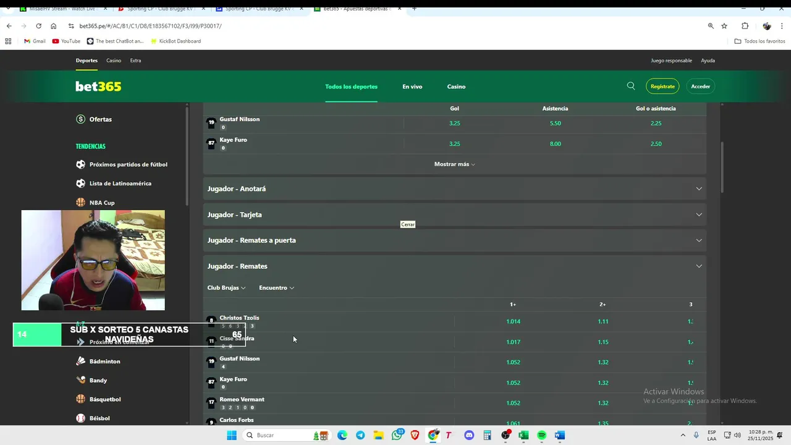
Task: Switch to Todos los deportes tab
Action: pos(351,87)
